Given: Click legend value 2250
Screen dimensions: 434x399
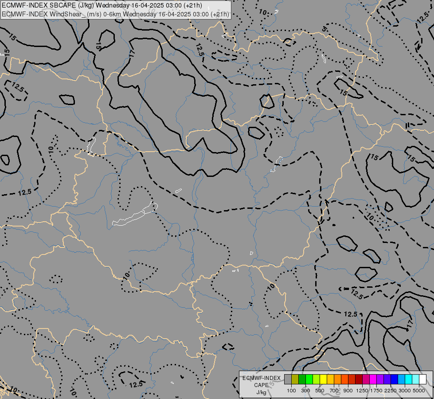Looking at the screenshot, I should click(391, 391).
